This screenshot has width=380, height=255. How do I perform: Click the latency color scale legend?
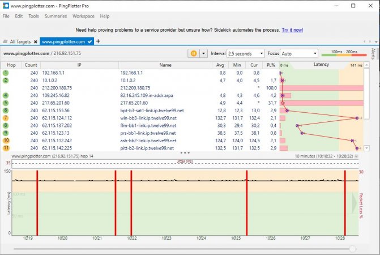point(344,53)
